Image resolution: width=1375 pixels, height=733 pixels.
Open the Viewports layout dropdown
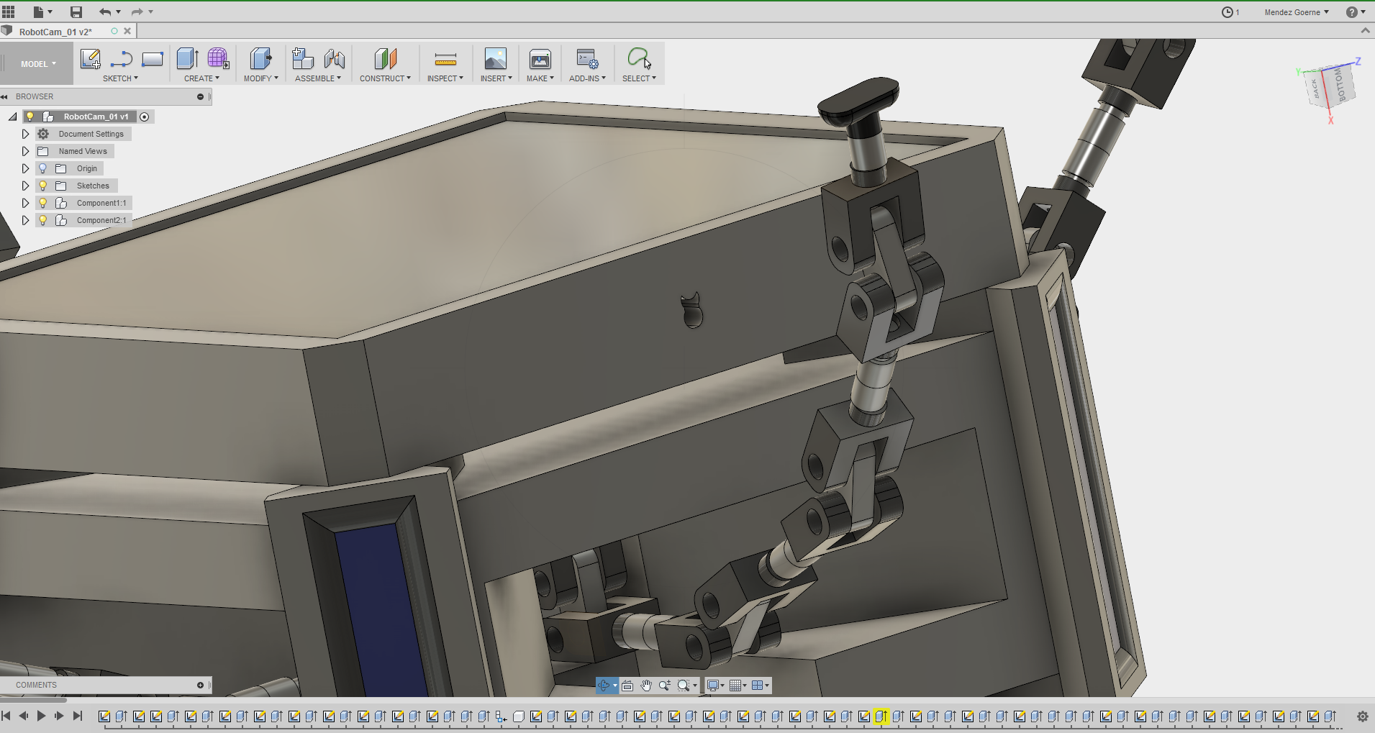(761, 686)
